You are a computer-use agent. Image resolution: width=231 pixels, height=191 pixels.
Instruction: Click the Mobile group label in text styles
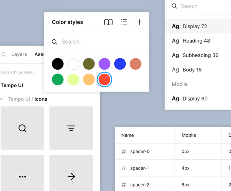pos(180,84)
